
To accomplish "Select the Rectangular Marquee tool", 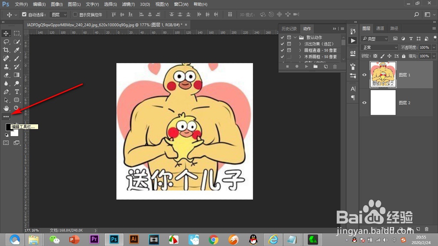I will pos(17,33).
